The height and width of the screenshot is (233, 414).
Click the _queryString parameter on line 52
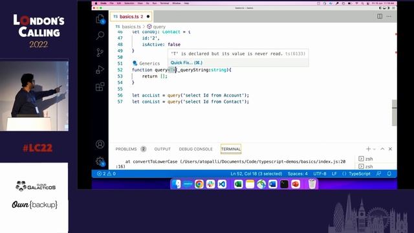193,70
